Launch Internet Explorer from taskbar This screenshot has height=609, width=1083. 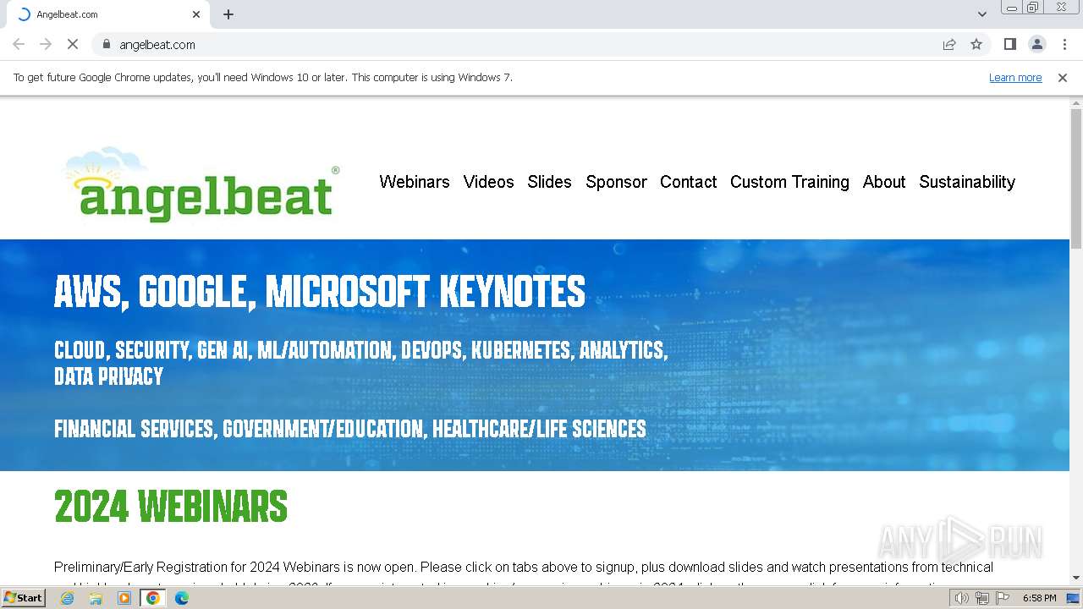67,598
